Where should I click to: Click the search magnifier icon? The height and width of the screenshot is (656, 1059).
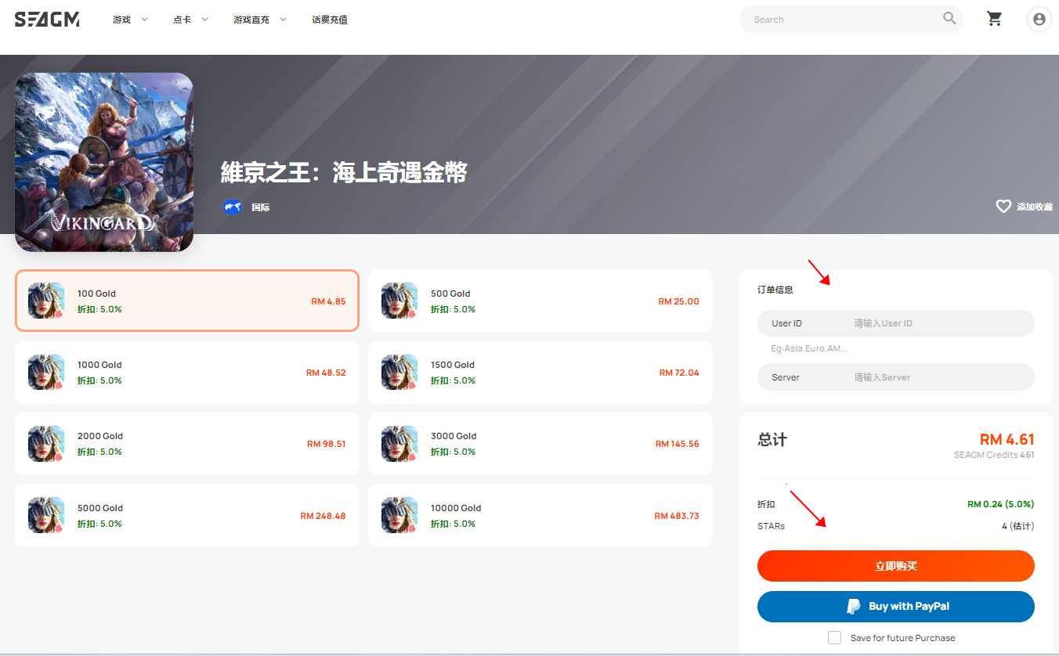point(949,19)
